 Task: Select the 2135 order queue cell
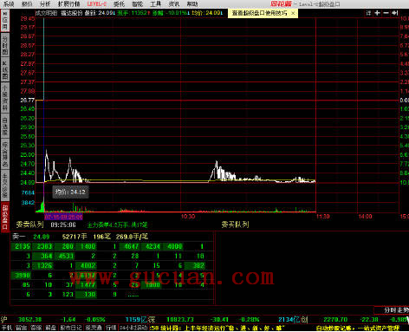click(x=21, y=246)
